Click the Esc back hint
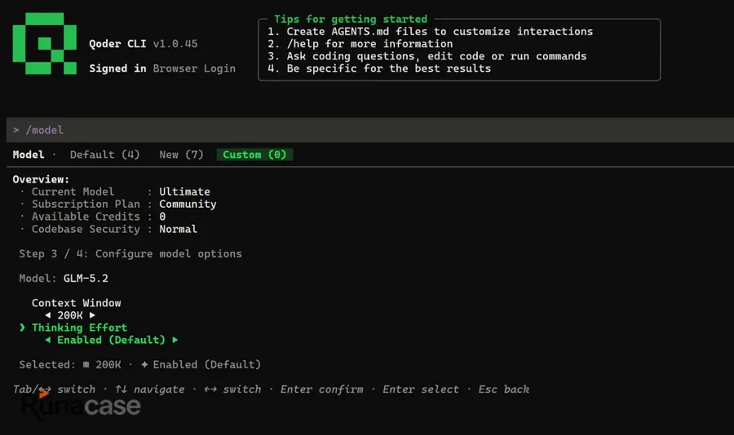Screen dimensions: 734x435 pyautogui.click(x=503, y=389)
